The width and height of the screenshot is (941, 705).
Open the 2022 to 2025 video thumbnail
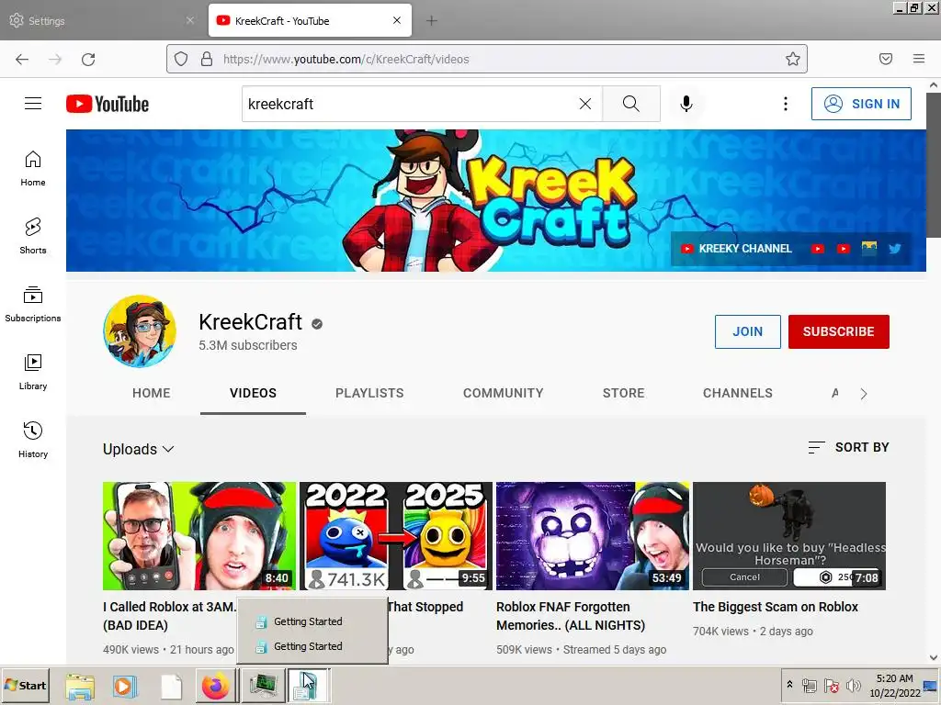(x=396, y=536)
